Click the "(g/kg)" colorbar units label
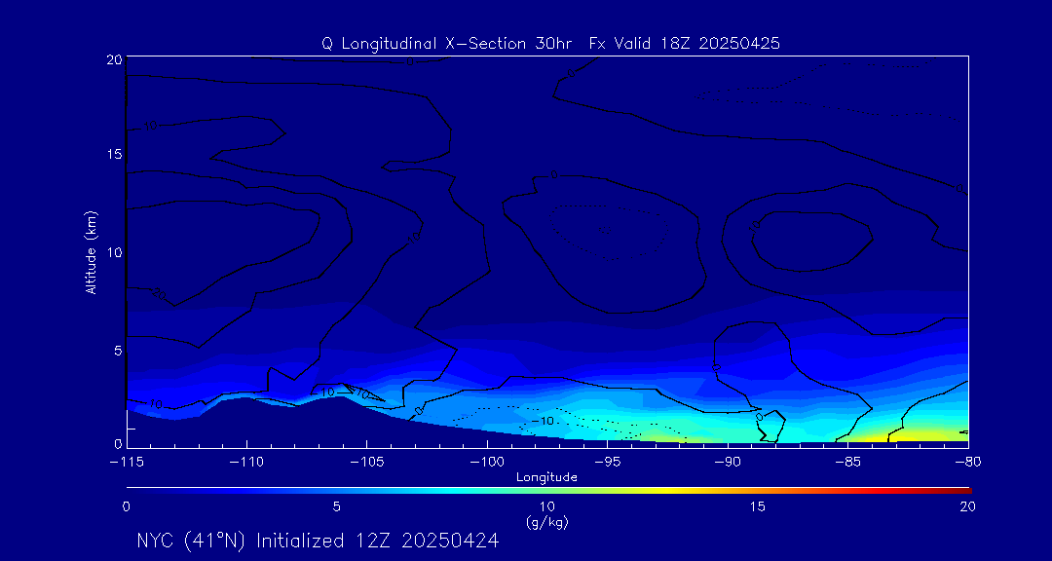The height and width of the screenshot is (561, 1052). pos(546,521)
